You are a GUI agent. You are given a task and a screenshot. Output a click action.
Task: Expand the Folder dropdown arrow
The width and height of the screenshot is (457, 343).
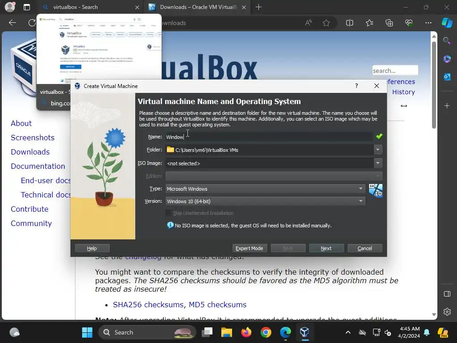[x=378, y=150]
